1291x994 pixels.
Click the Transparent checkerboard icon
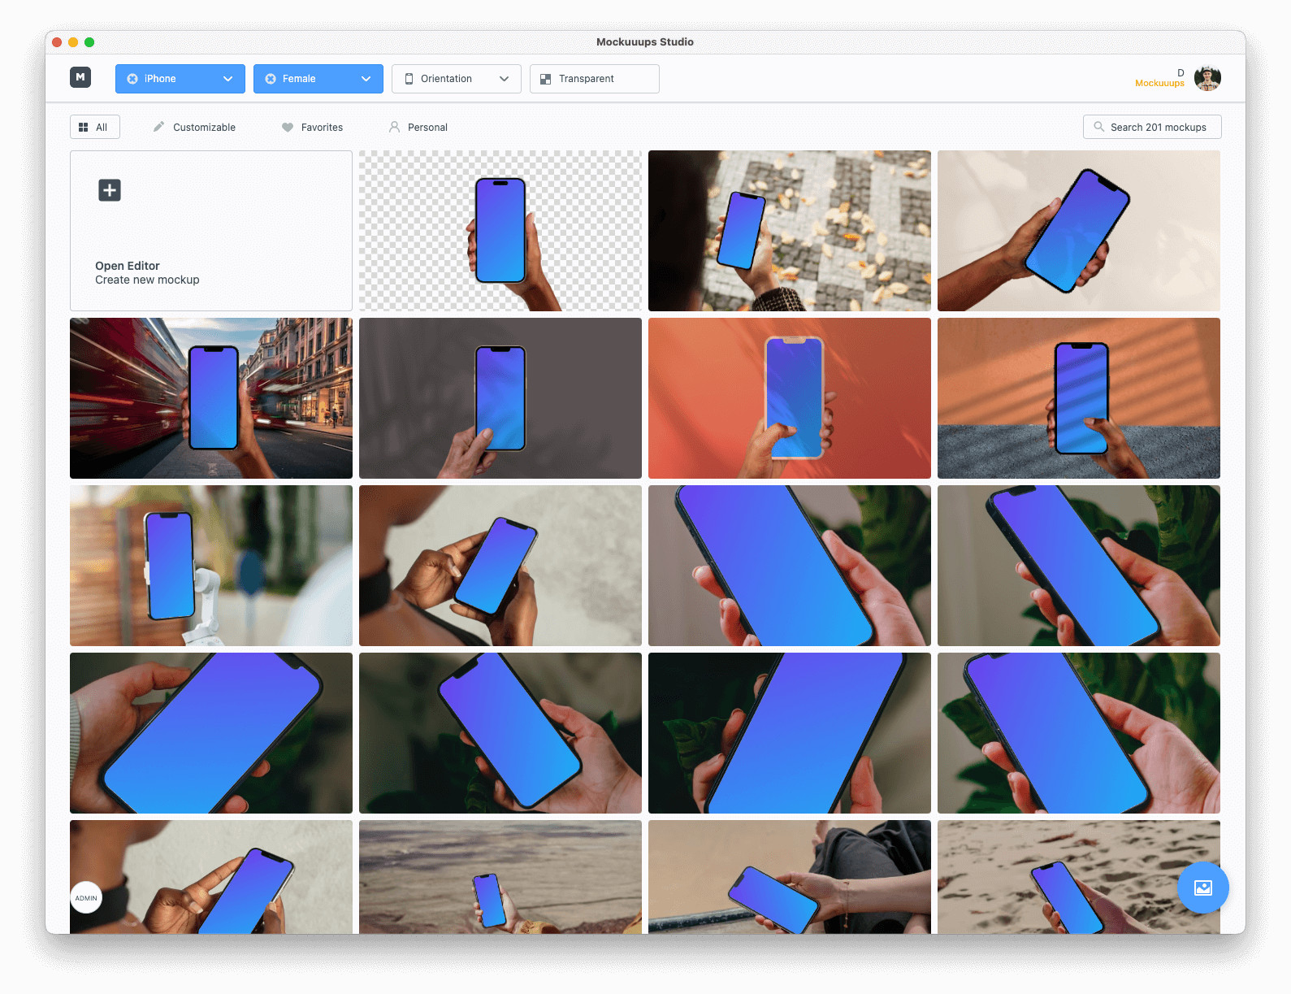click(546, 79)
